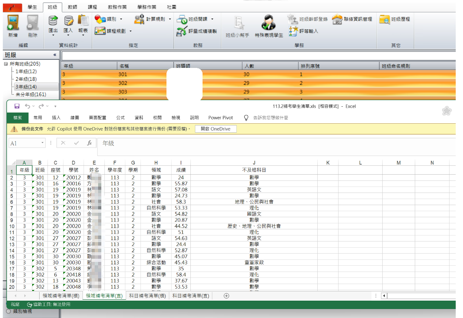Click the Excel undo arrow
The width and height of the screenshot is (463, 318).
tap(27, 106)
